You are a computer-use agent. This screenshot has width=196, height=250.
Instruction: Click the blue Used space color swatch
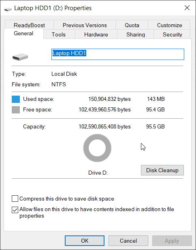[x=16, y=99]
